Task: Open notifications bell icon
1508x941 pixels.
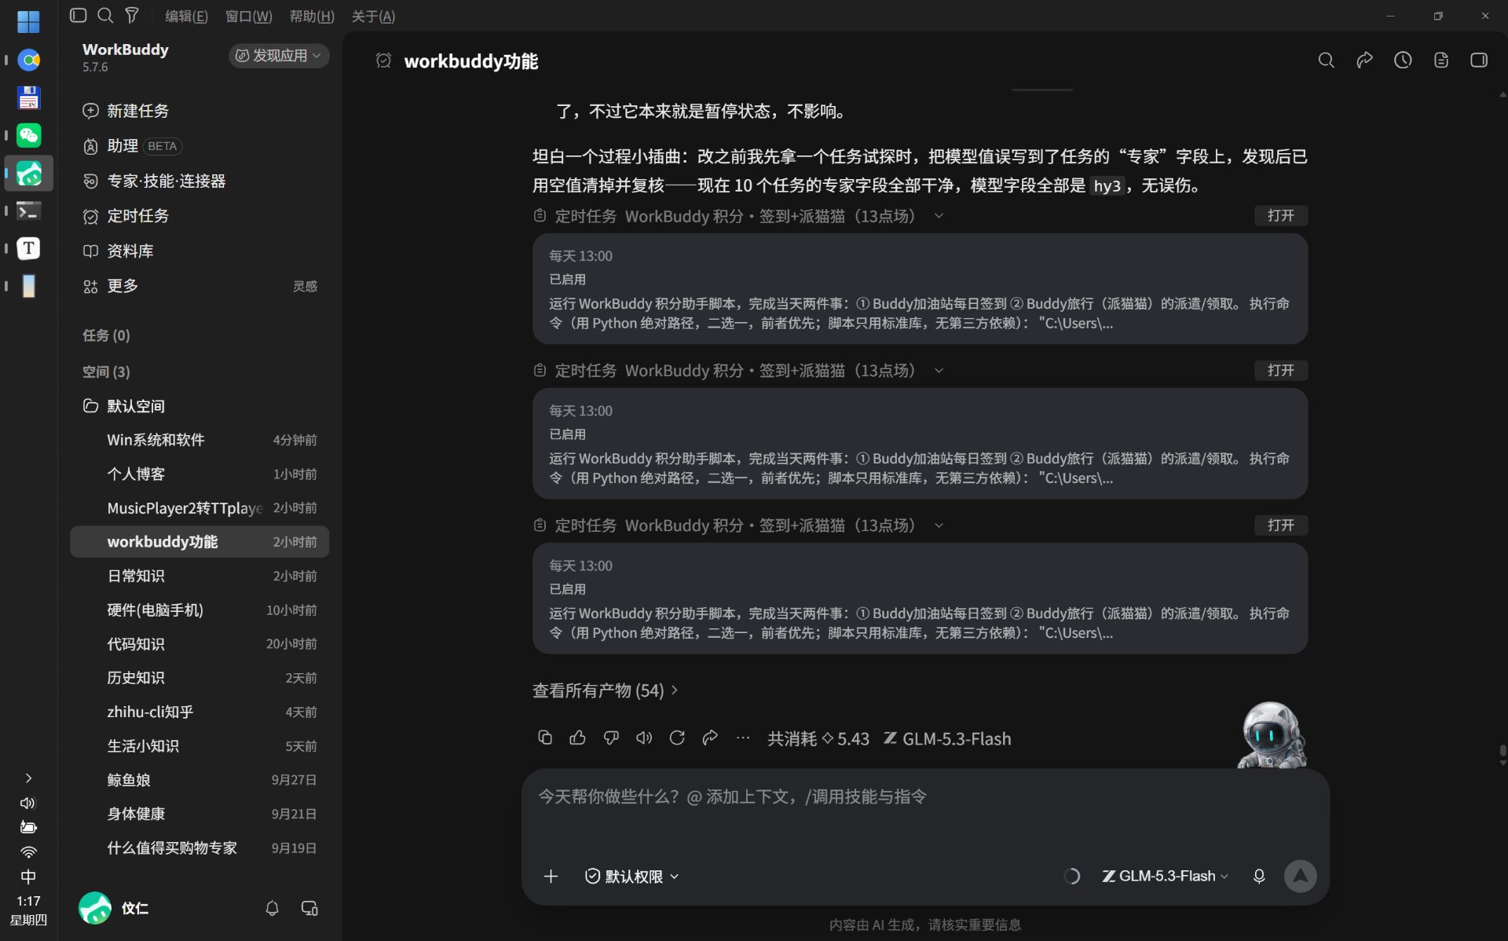Action: click(272, 908)
